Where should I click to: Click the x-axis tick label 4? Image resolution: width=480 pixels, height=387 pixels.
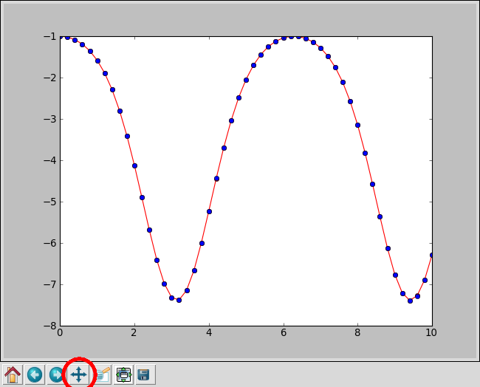click(x=209, y=333)
